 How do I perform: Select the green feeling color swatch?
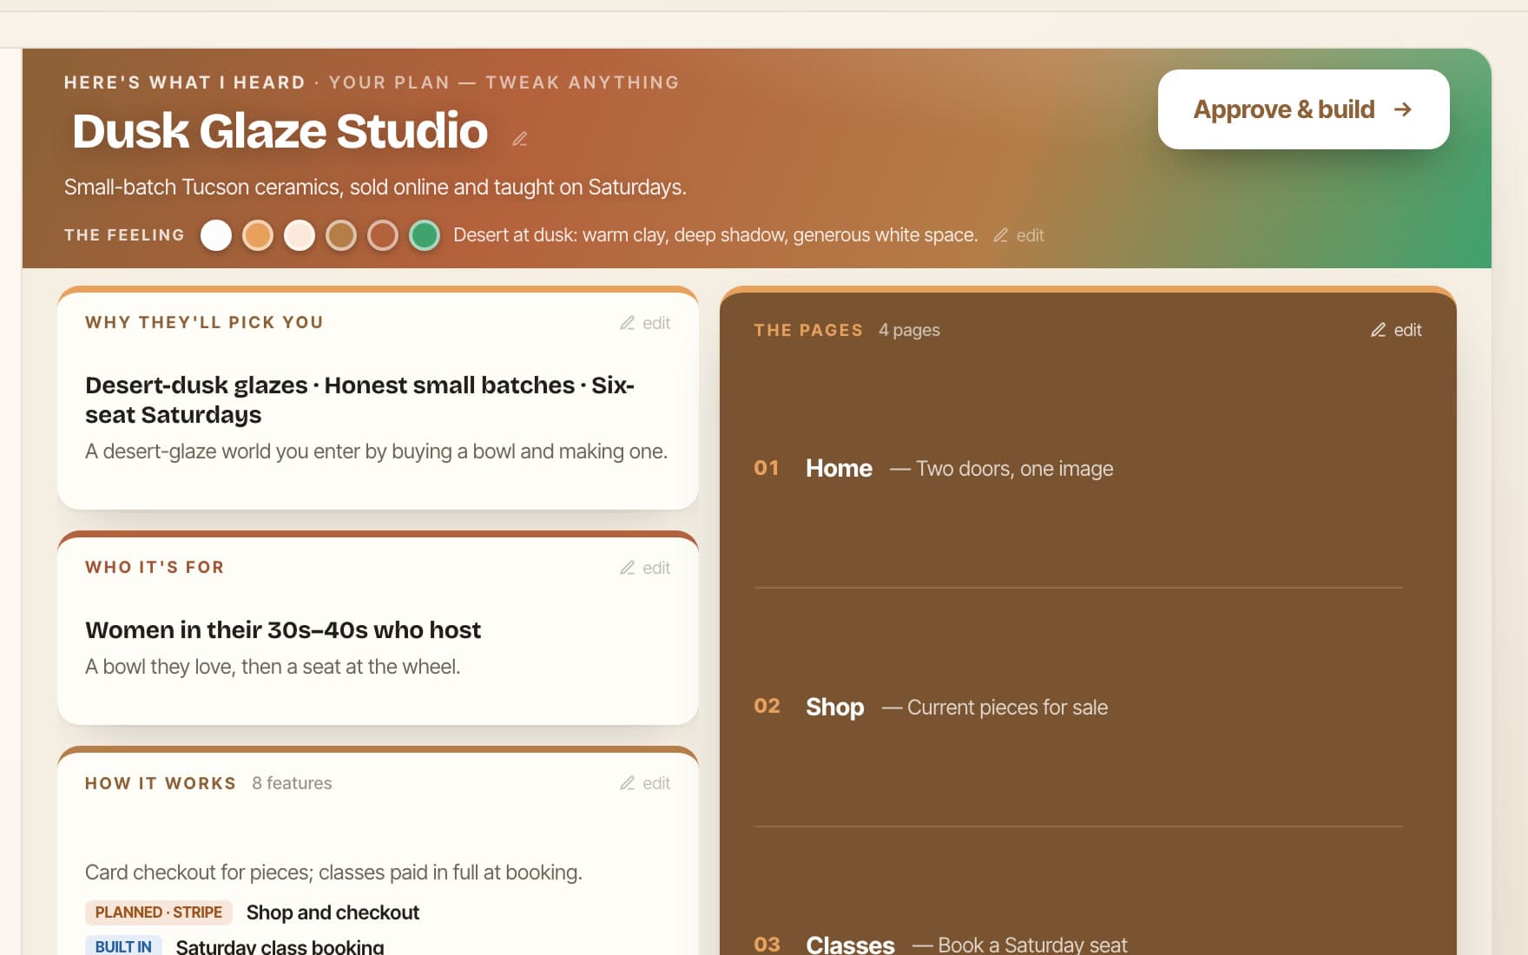[425, 235]
